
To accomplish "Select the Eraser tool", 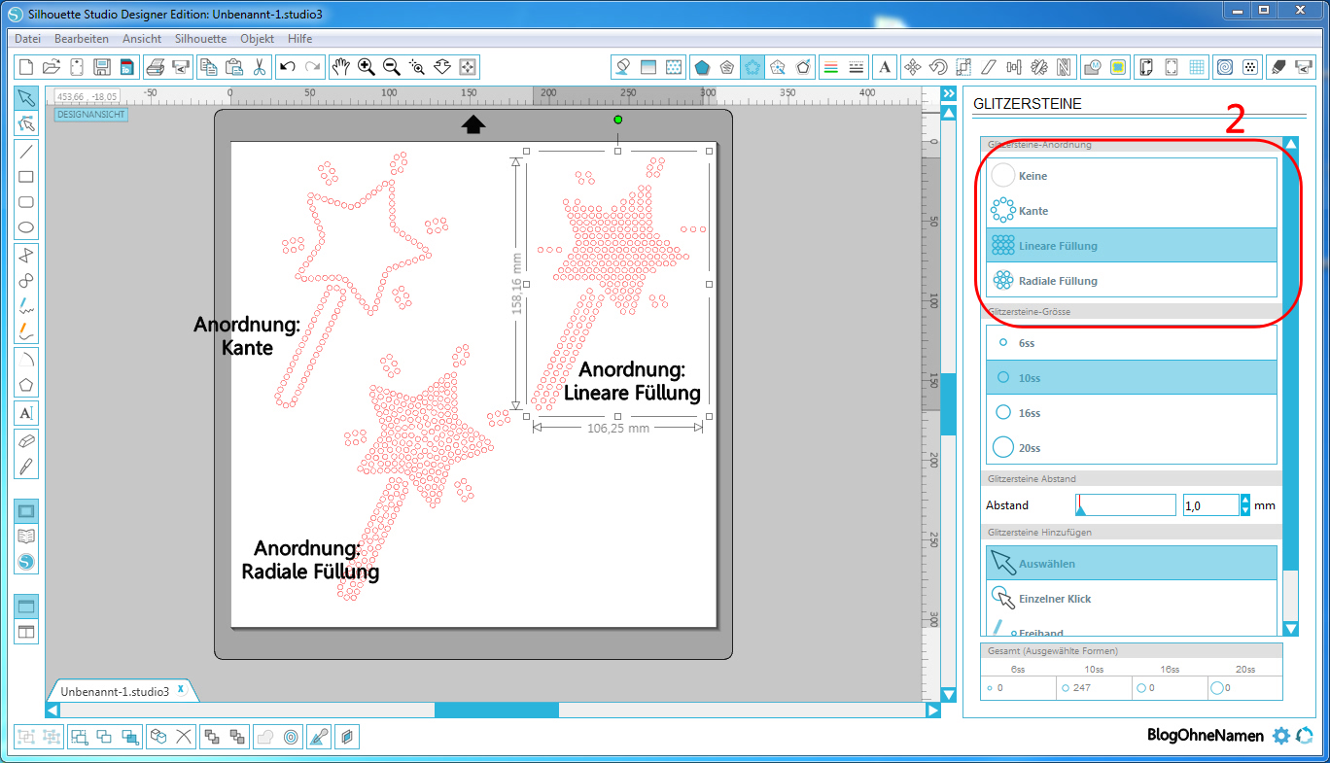I will (26, 439).
